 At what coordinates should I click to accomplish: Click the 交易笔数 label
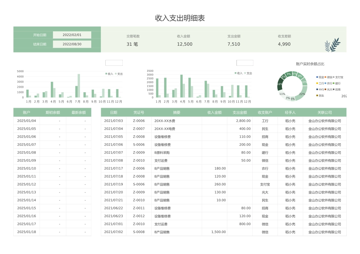(x=133, y=36)
